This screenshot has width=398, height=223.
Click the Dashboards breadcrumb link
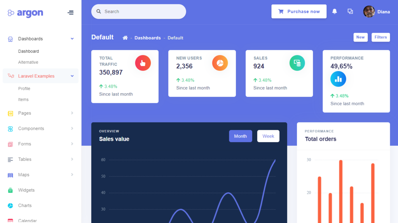click(x=147, y=38)
